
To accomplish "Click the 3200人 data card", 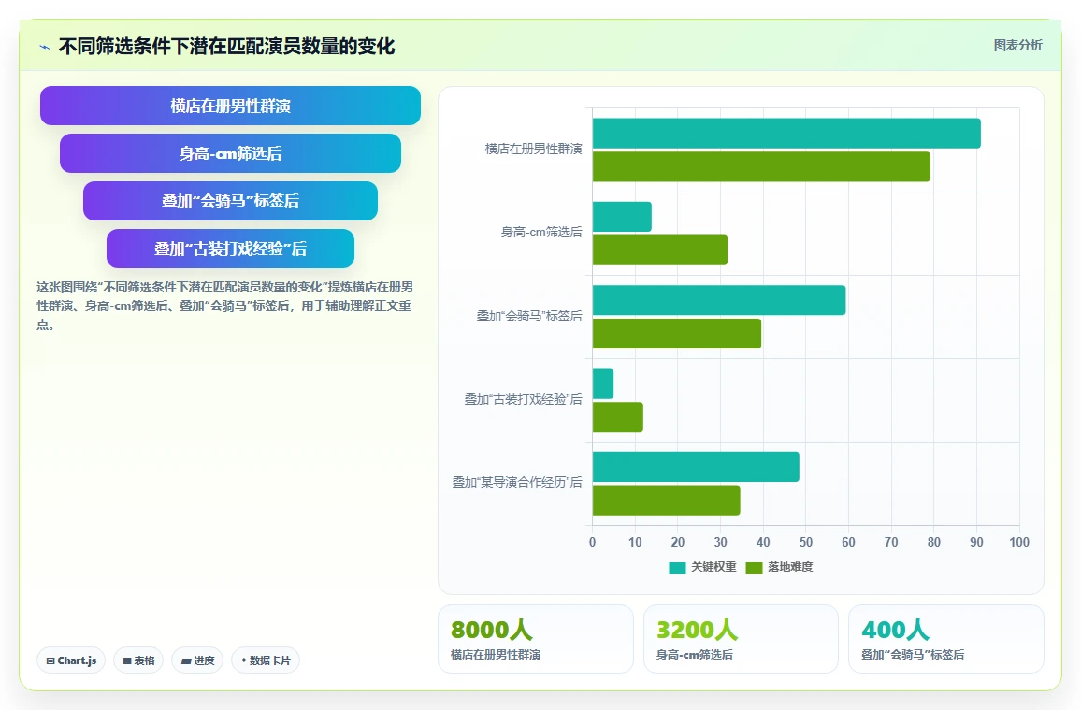I will (x=742, y=639).
